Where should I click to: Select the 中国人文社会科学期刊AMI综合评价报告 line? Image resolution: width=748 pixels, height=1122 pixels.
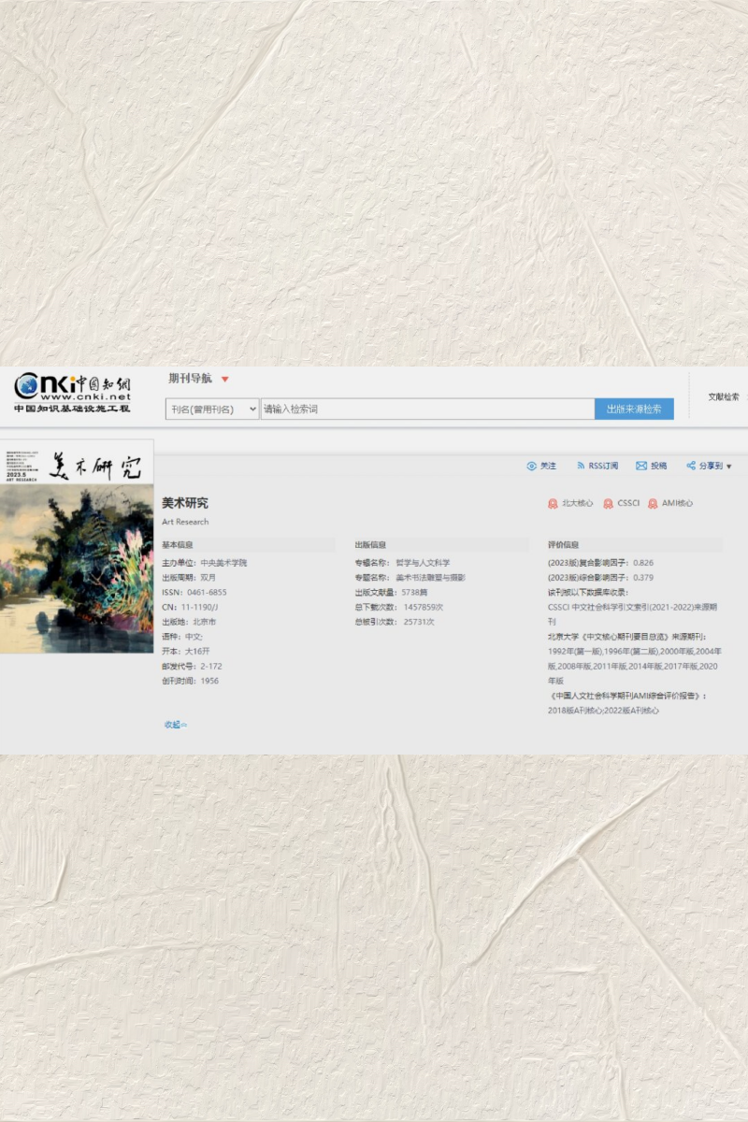[628, 696]
